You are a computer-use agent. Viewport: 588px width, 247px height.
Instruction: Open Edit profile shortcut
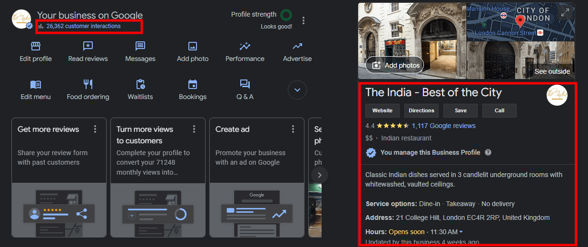[36, 52]
